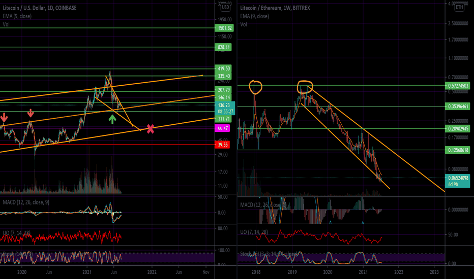Select the UO (7, 14, 28) label on the left chart
474x279 pixels.
tap(17, 233)
